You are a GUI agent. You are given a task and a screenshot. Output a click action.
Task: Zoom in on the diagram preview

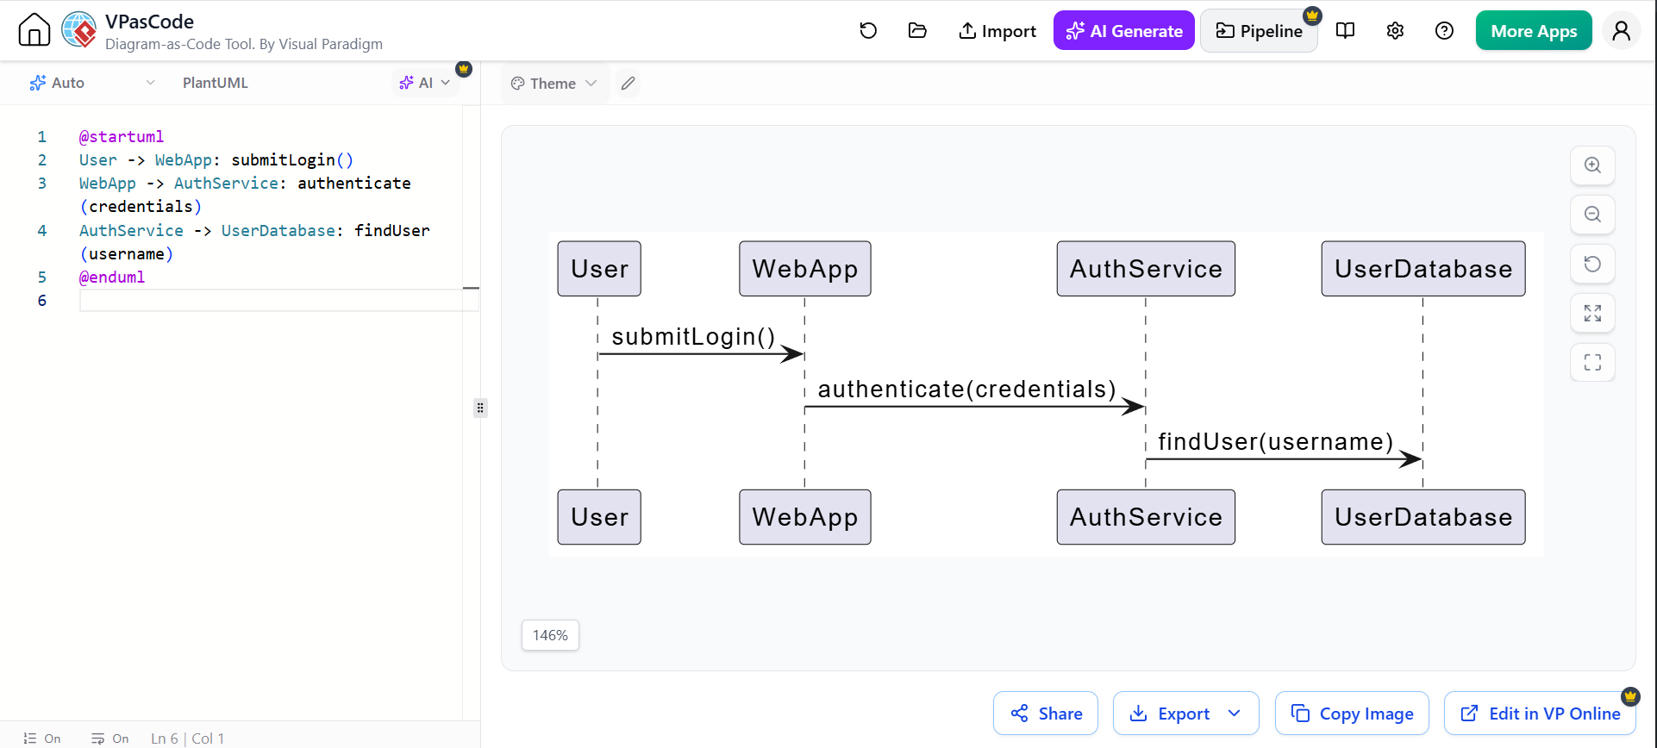(1592, 165)
